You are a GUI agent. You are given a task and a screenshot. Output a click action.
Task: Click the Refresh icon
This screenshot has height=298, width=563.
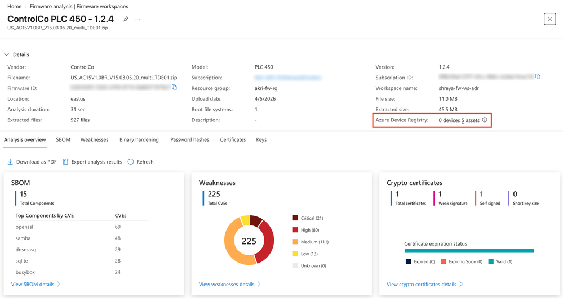(131, 162)
